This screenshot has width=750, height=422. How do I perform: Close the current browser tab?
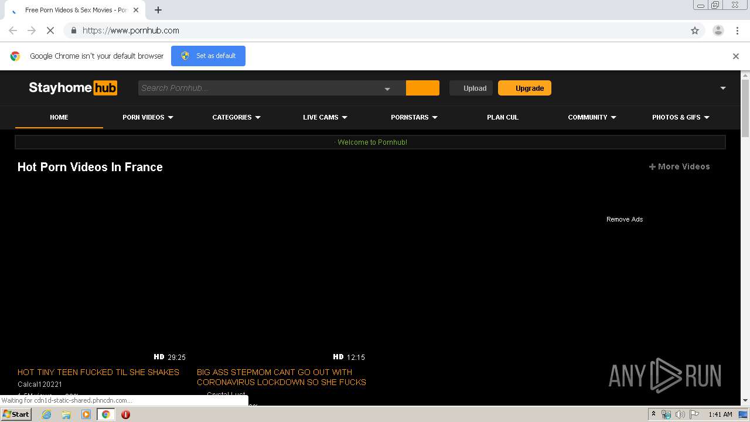pyautogui.click(x=136, y=10)
